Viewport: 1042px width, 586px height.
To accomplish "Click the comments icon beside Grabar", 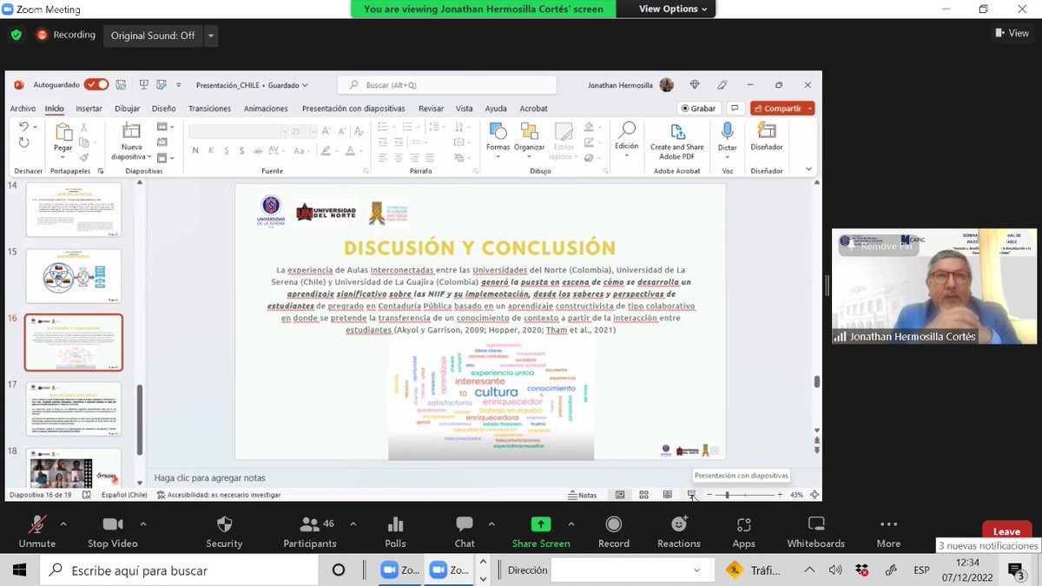I will click(x=735, y=109).
